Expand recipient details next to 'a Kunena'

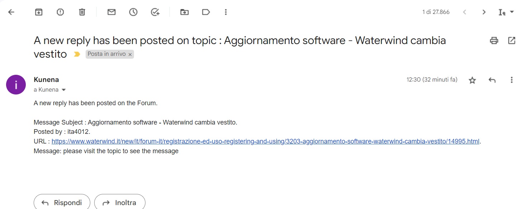pos(64,90)
